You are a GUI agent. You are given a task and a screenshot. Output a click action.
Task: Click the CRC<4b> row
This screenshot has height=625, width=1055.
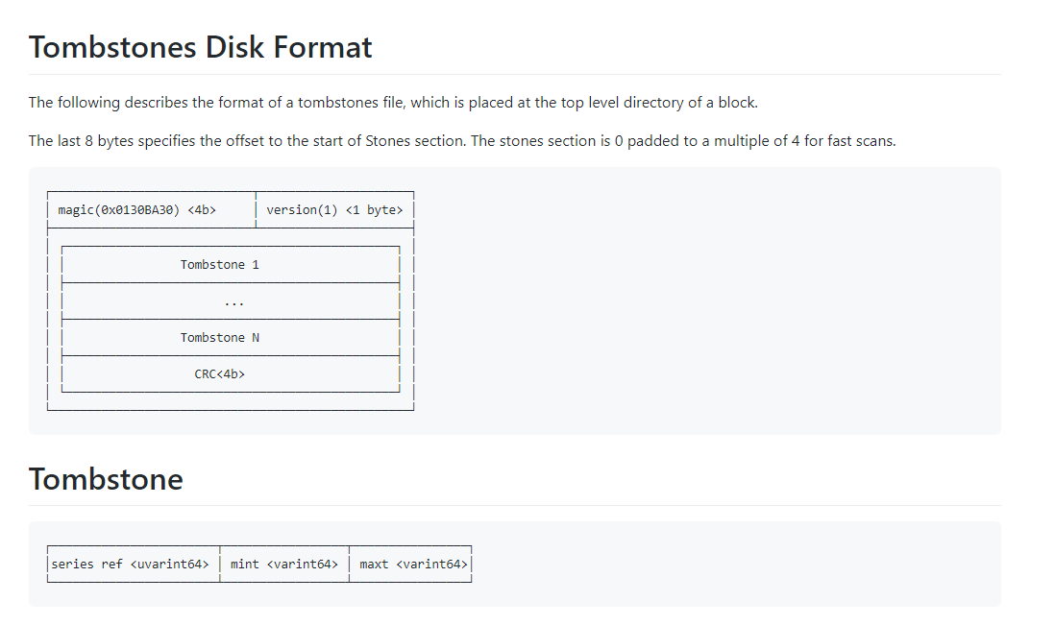230,373
